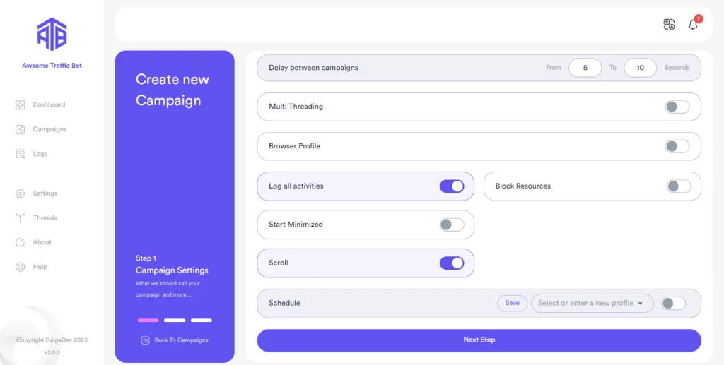The height and width of the screenshot is (365, 724).
Task: Disable the Log all activities toggle
Action: click(452, 186)
